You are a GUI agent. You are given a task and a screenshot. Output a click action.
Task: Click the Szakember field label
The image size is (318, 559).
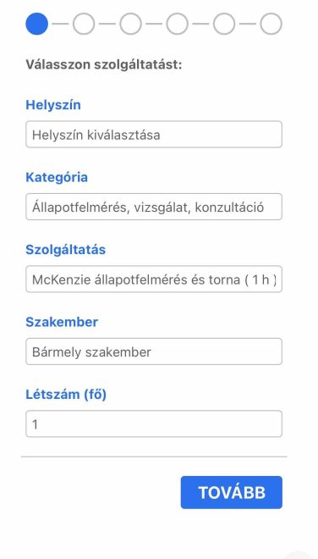click(62, 322)
